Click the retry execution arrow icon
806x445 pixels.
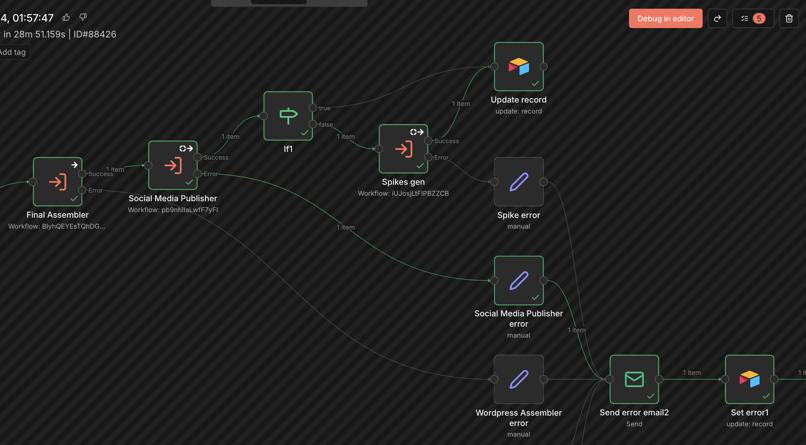(x=717, y=19)
